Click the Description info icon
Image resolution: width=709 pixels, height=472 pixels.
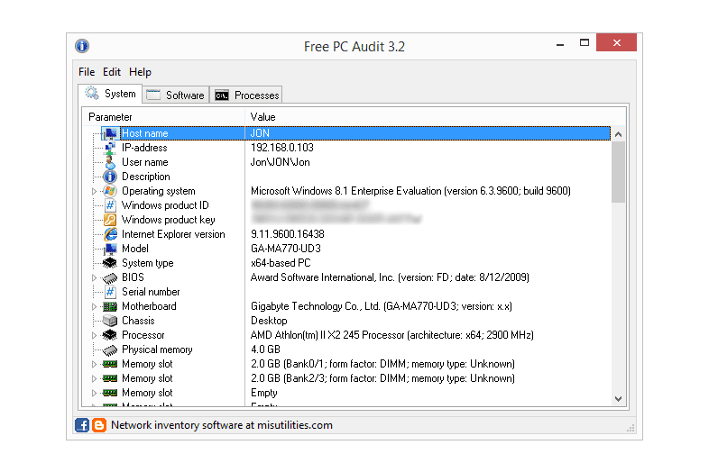coord(110,177)
